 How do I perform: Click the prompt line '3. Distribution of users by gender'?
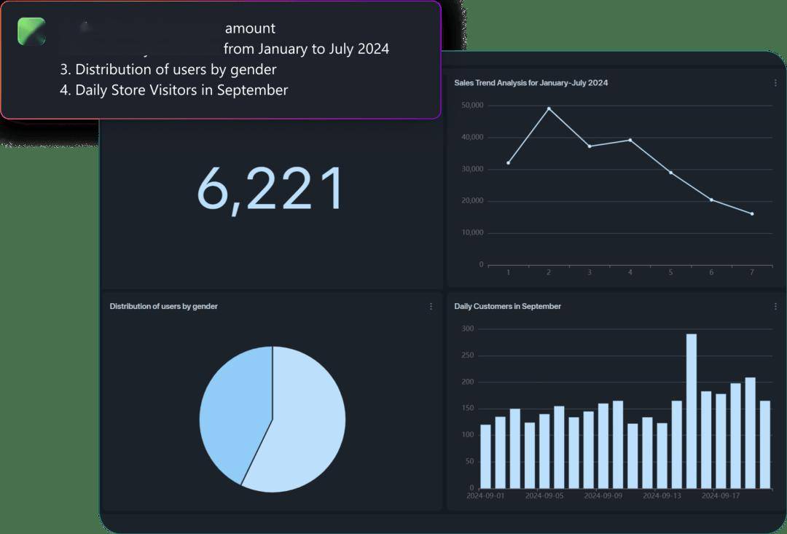[x=168, y=69]
